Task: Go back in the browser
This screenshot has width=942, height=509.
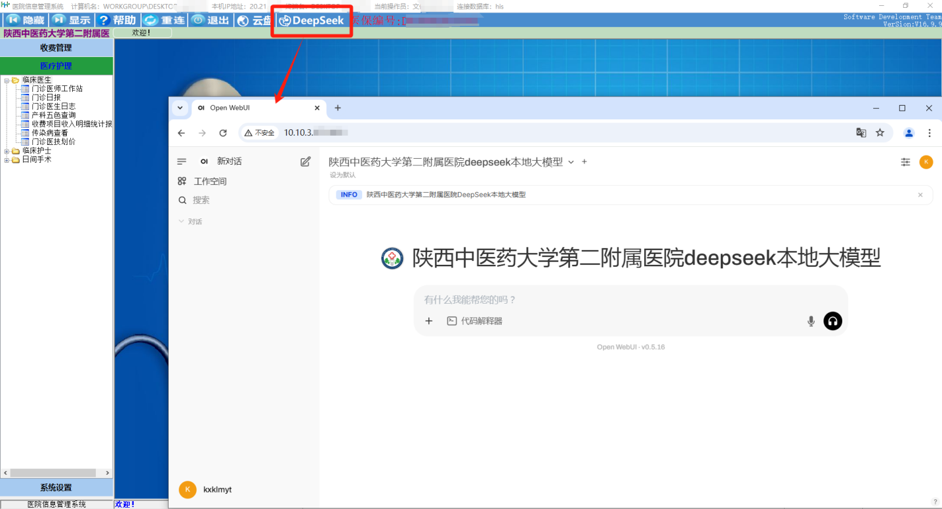Action: click(182, 132)
